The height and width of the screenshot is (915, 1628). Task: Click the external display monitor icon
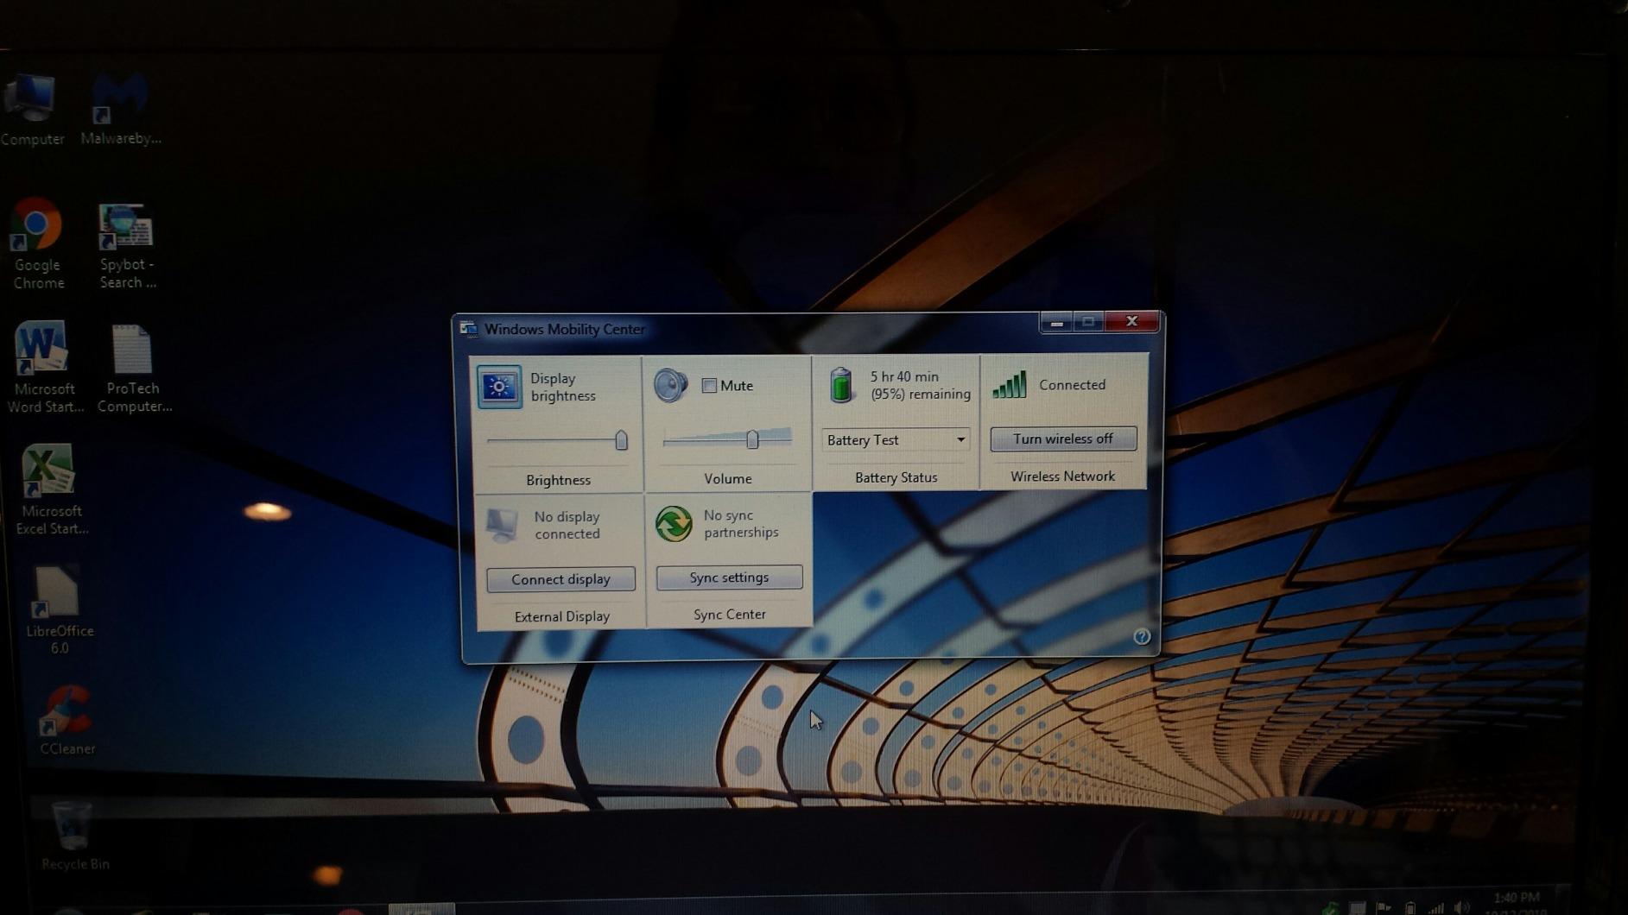tap(501, 524)
